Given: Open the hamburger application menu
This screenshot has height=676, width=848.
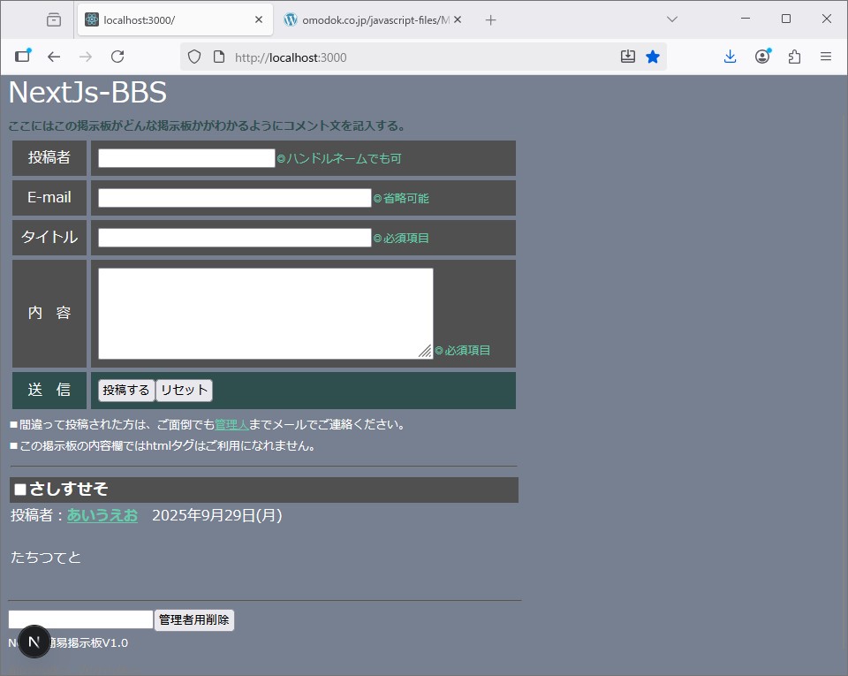Looking at the screenshot, I should point(827,56).
